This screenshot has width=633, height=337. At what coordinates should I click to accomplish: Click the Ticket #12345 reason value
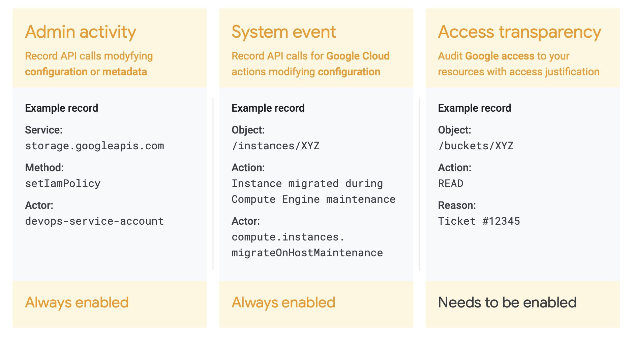[x=479, y=221]
